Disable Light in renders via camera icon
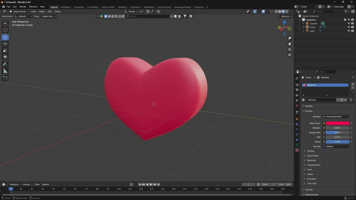This screenshot has height=200, width=356. click(x=353, y=31)
